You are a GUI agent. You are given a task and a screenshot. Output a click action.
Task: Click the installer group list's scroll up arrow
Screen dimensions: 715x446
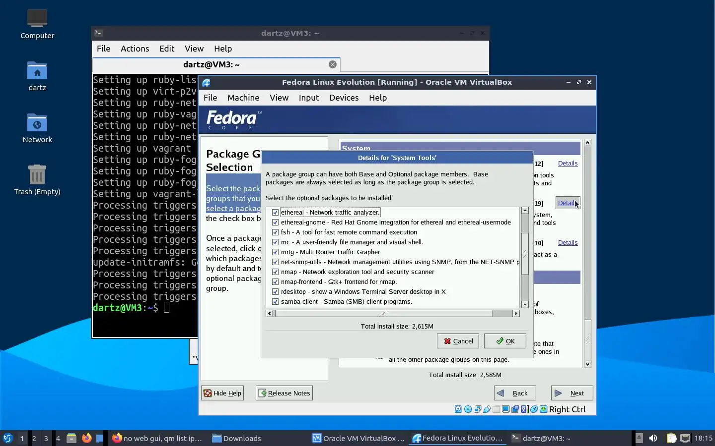pyautogui.click(x=587, y=143)
